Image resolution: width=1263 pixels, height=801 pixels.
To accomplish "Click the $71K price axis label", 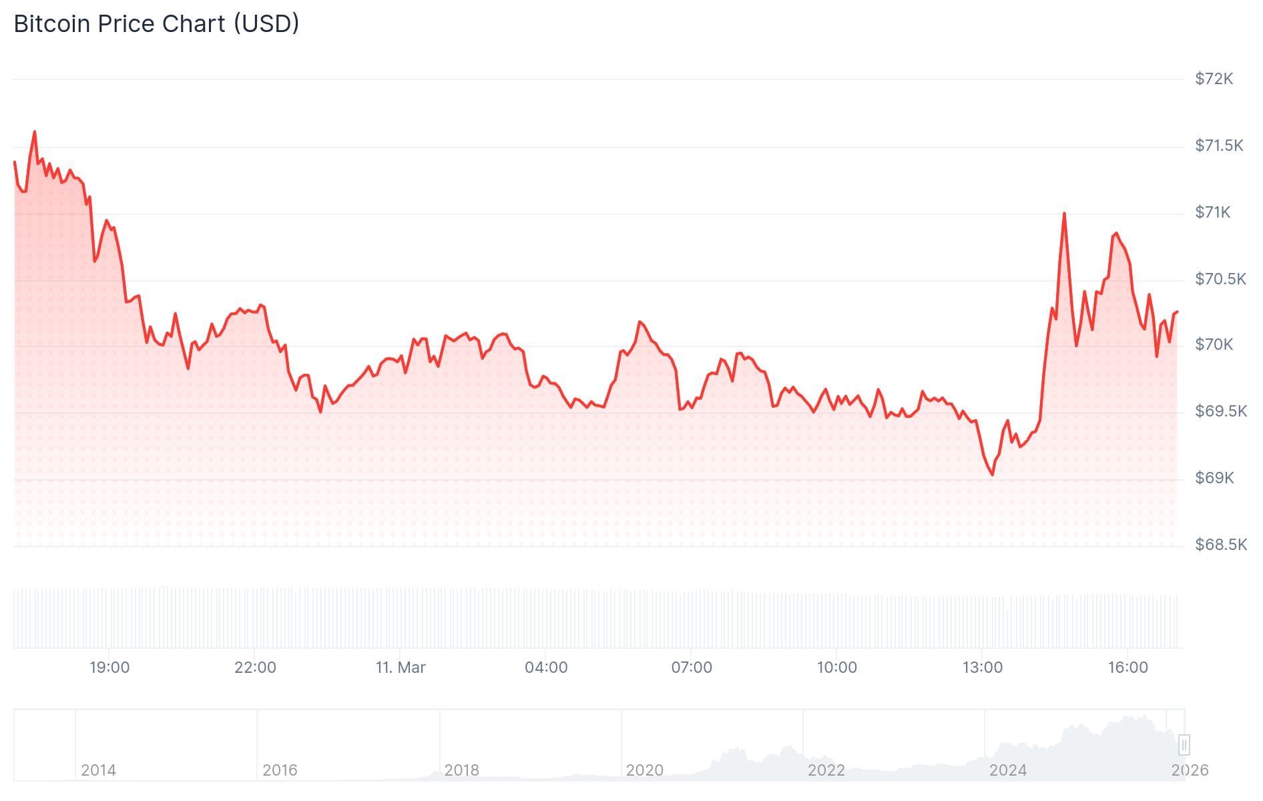I will (x=1212, y=212).
